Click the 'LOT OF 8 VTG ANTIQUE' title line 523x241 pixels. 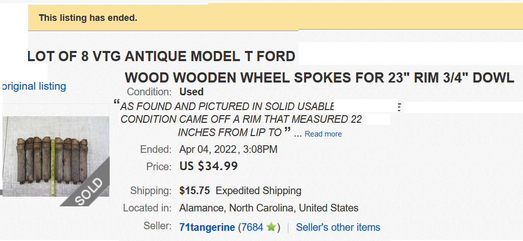161,57
